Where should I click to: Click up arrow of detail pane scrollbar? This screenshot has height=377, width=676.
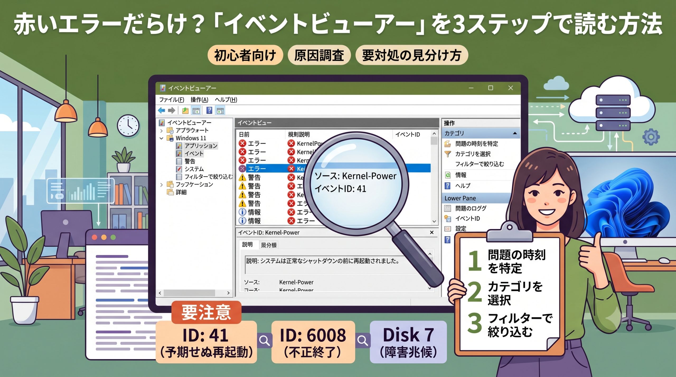[430, 254]
